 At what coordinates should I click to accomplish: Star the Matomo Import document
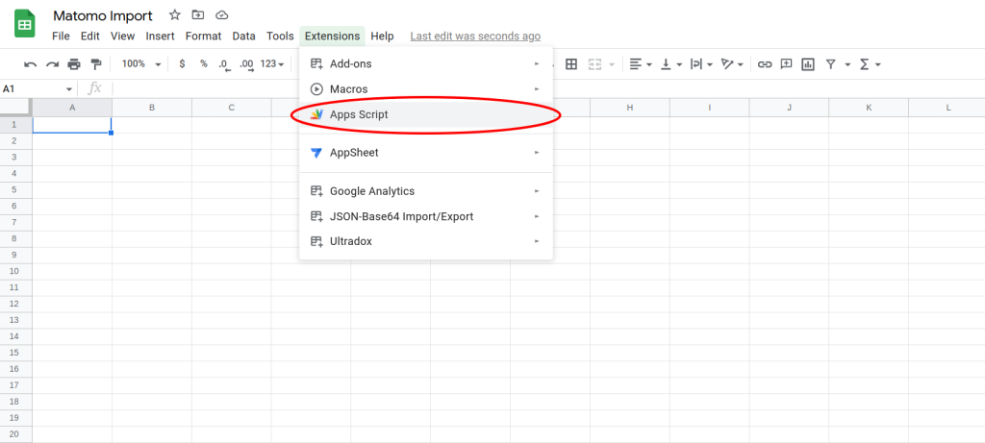pyautogui.click(x=174, y=15)
